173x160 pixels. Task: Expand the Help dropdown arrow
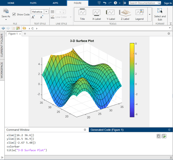click(x=119, y=3)
